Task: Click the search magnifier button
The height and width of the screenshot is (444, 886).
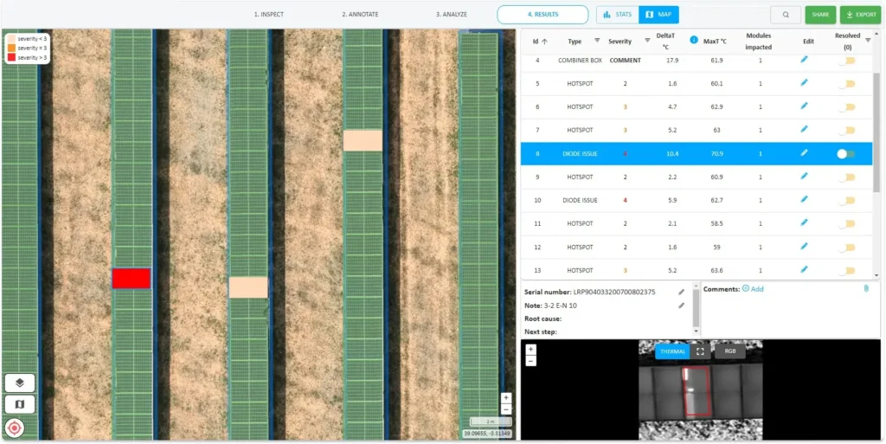Action: tap(785, 15)
